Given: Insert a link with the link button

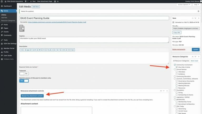Looking at the screenshot, I should click(x=28, y=50).
